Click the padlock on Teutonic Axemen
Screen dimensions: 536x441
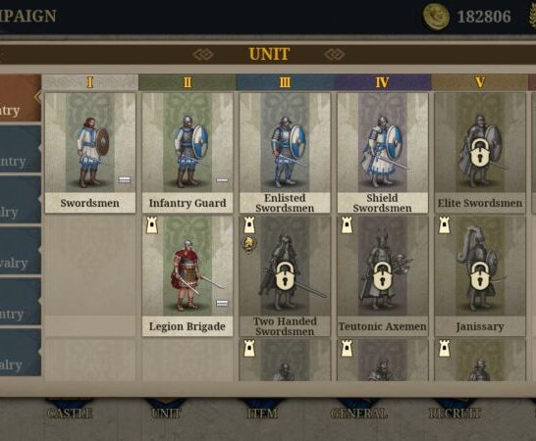383,276
